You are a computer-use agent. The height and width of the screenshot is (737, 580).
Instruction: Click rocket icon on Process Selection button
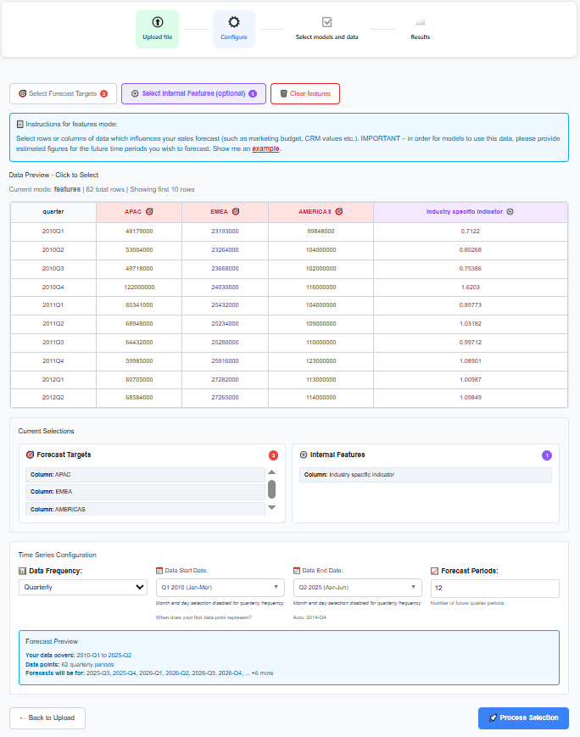493,717
